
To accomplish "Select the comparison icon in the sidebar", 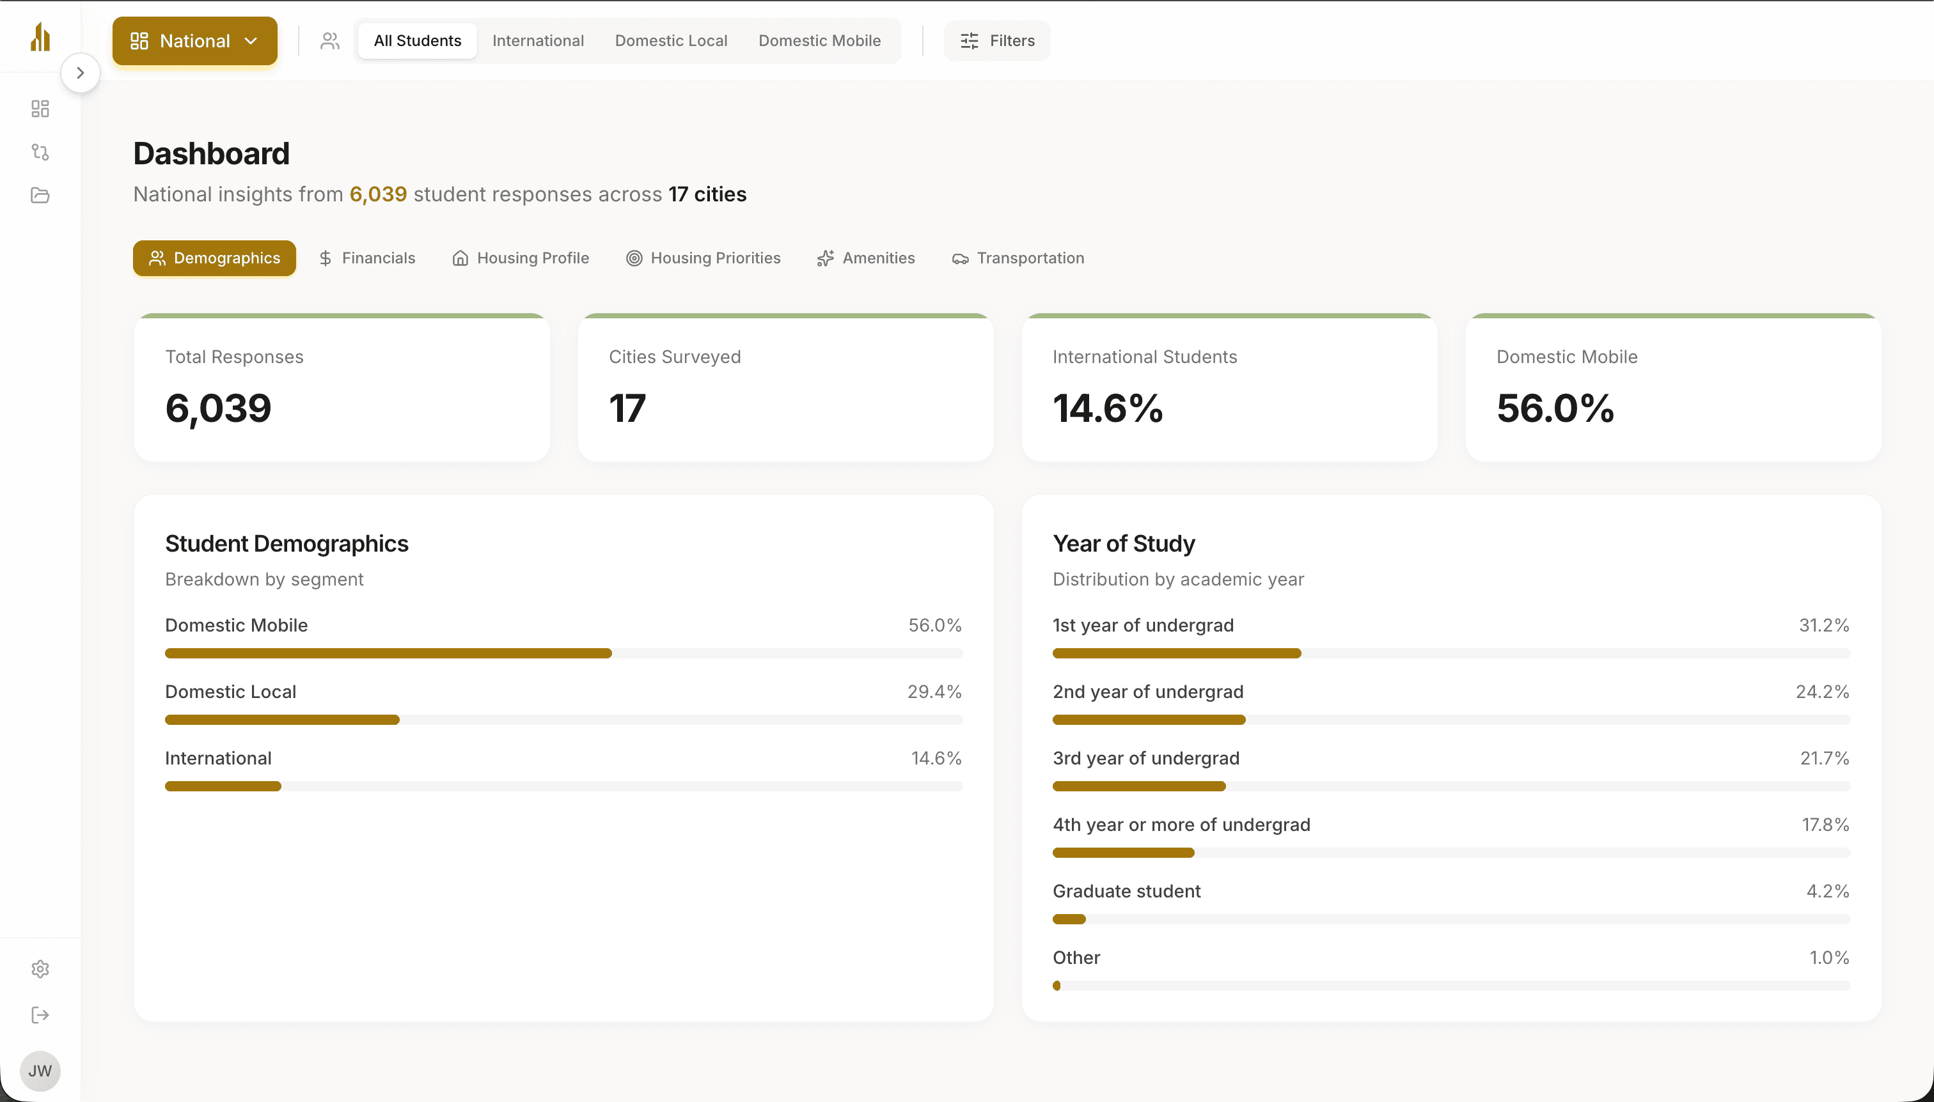I will pyautogui.click(x=40, y=153).
